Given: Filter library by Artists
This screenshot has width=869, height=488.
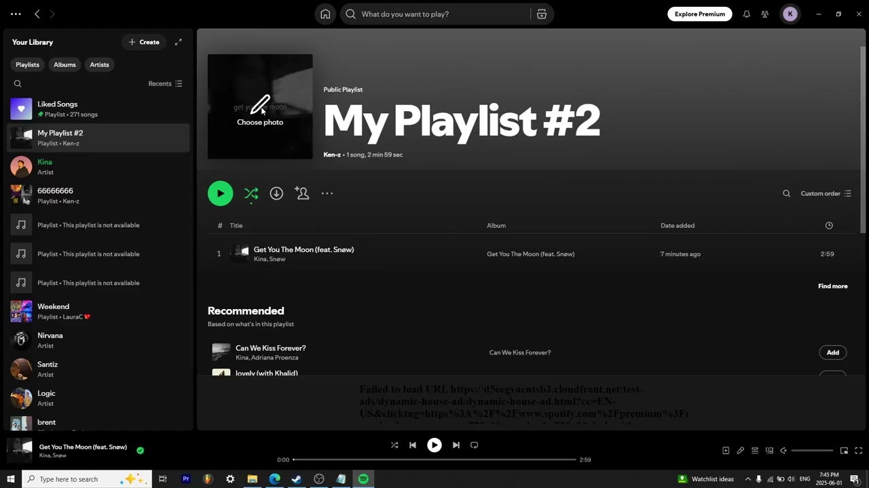Looking at the screenshot, I should pyautogui.click(x=99, y=65).
